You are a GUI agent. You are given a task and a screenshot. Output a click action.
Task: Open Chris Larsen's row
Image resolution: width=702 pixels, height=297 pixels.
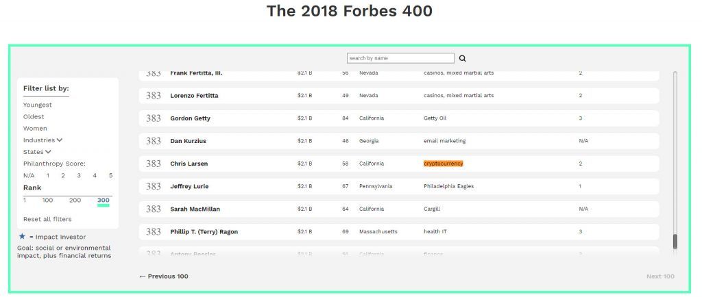coord(189,164)
